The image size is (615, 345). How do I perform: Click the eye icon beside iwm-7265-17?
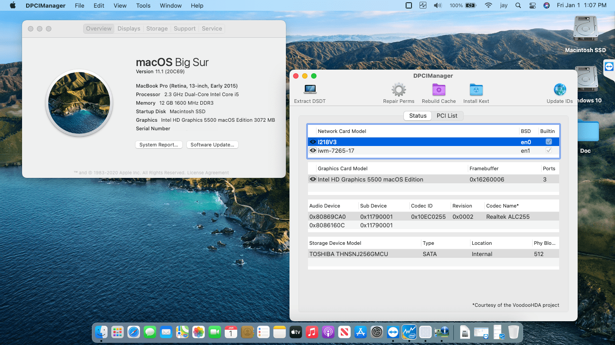(313, 150)
